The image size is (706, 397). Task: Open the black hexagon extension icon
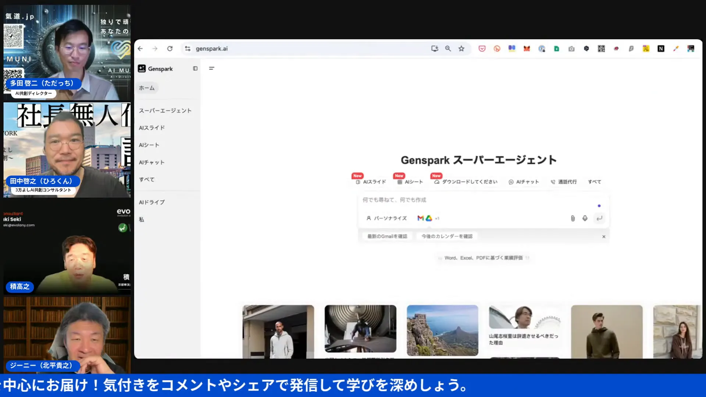pos(586,49)
